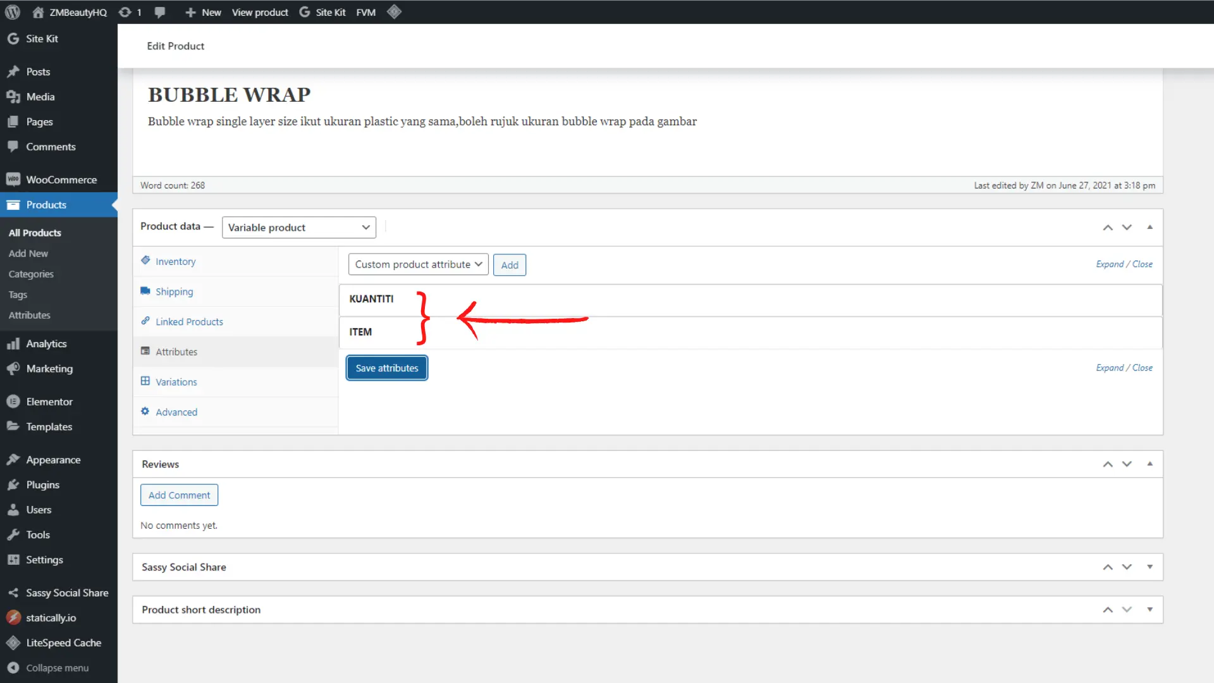Select the Attributes product data tab
Viewport: 1214px width, 683px height.
click(236, 352)
